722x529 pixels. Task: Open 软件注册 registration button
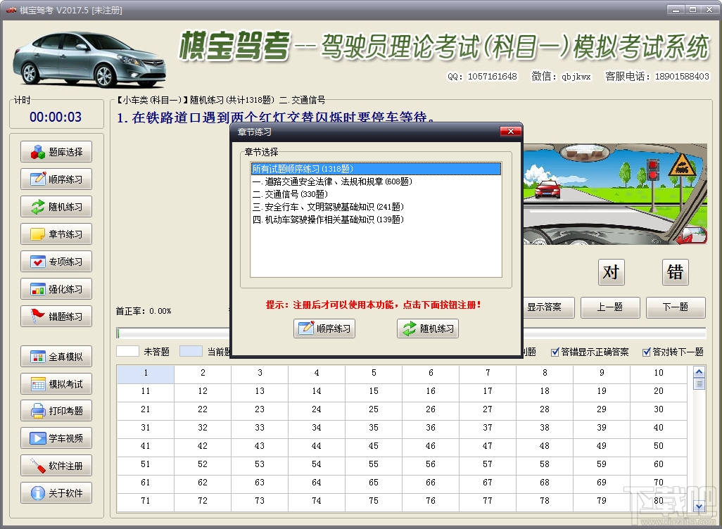click(56, 466)
